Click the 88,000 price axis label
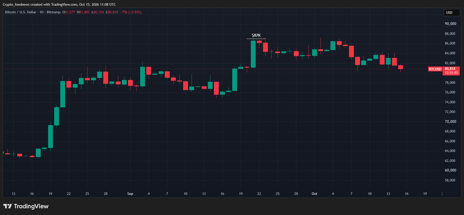The width and height of the screenshot is (464, 215). click(450, 34)
